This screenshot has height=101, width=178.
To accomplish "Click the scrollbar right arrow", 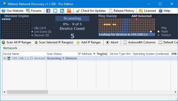I will (175, 92).
